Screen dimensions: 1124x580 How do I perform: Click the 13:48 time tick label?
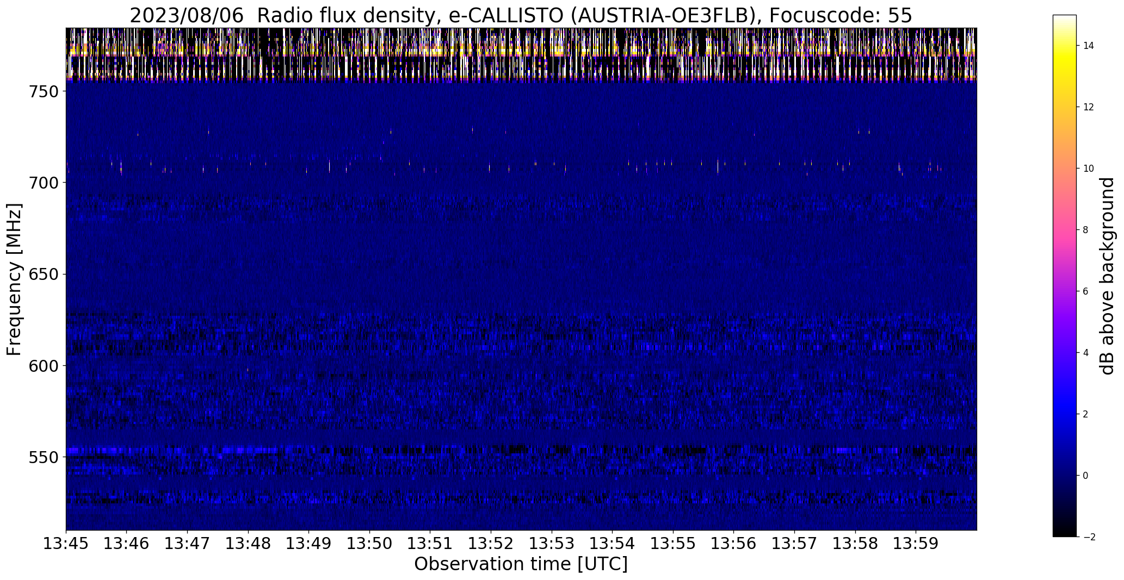pyautogui.click(x=248, y=544)
